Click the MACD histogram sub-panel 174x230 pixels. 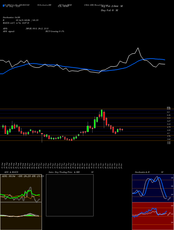coord(21,216)
